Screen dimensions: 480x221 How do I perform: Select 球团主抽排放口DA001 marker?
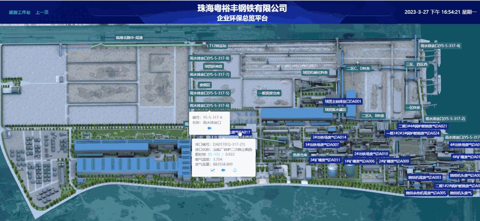coord(343,101)
